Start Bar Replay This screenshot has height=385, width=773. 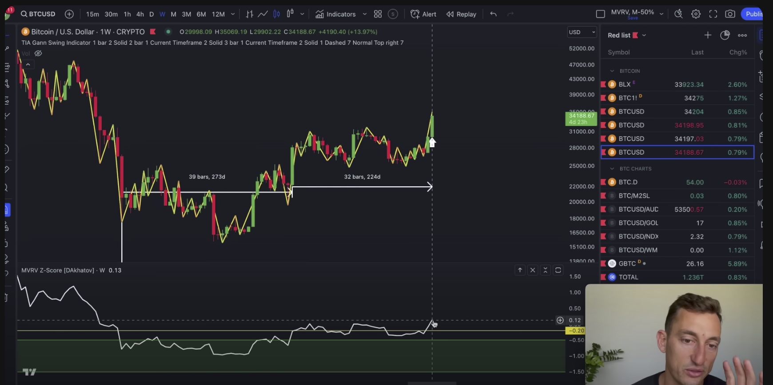pos(461,14)
